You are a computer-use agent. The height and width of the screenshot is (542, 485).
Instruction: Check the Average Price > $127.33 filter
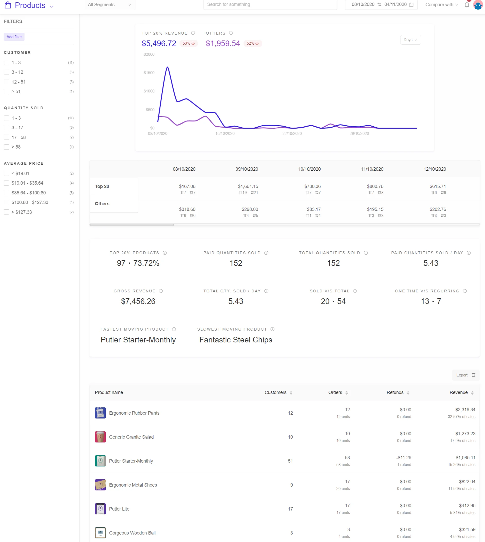(x=7, y=212)
